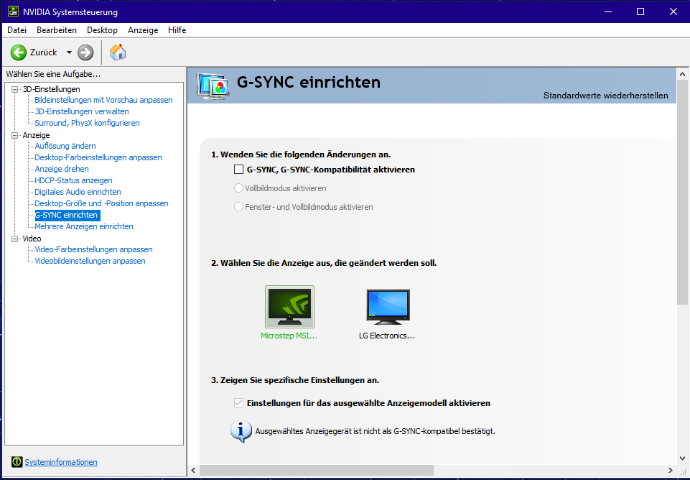
Task: Minimize the NVIDIA Systemsteuerung window
Action: [x=609, y=11]
